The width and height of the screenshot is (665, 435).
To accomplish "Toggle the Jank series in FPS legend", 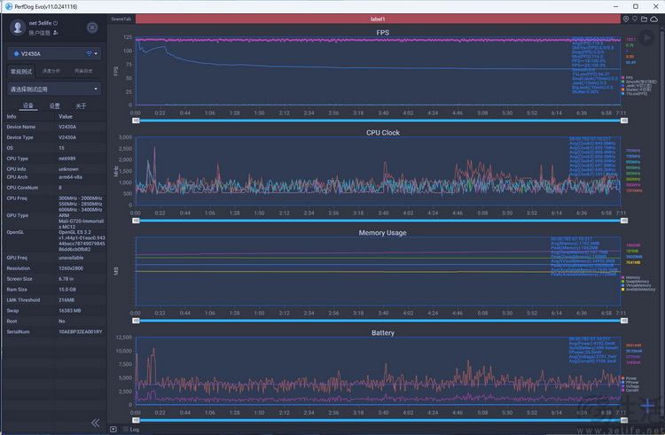I will pos(636,86).
